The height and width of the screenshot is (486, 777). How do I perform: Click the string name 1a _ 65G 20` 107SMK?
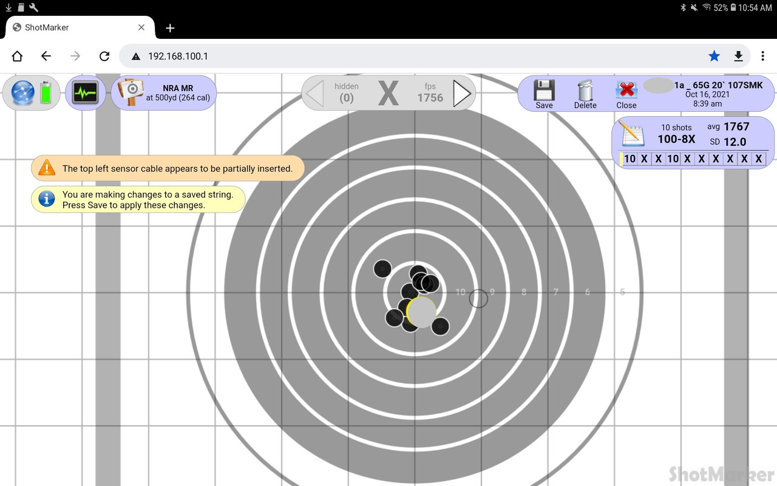(718, 85)
